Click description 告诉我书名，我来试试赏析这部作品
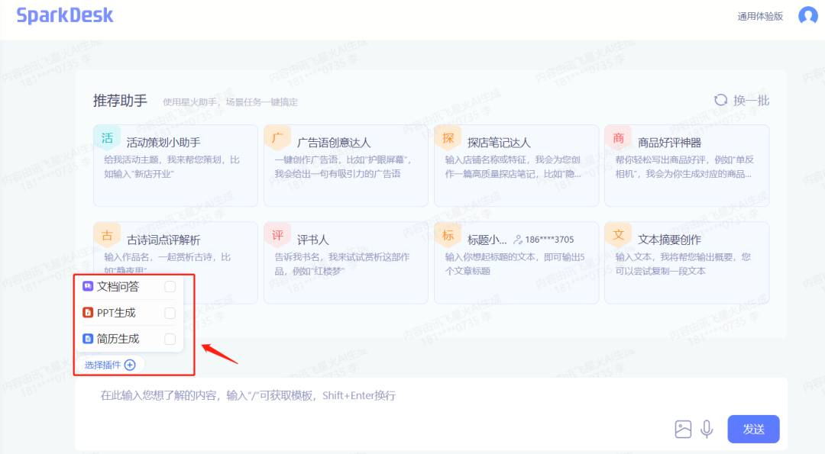Viewport: 825px width, 454px height. (x=342, y=264)
